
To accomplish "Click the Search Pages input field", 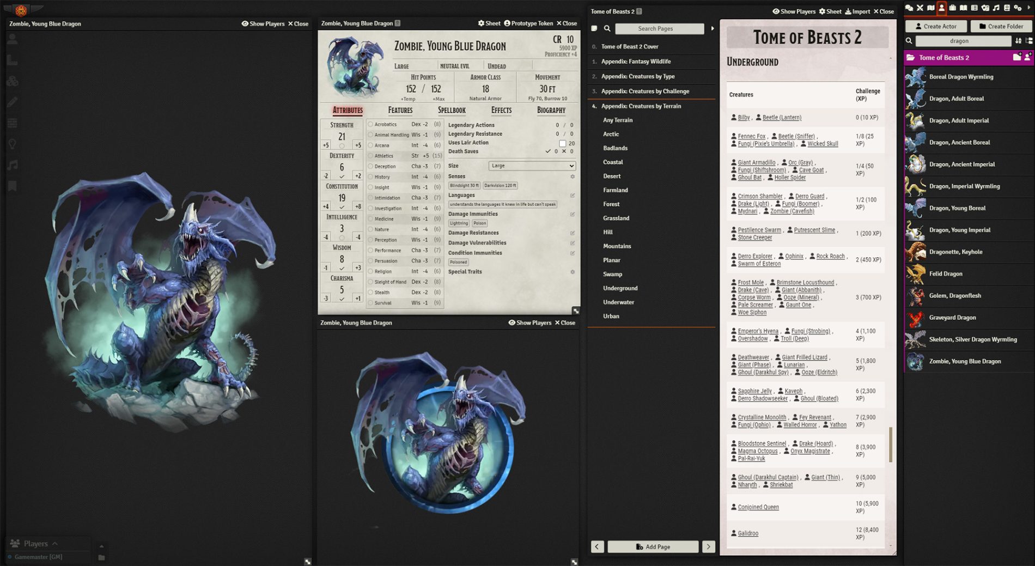I will coord(659,28).
